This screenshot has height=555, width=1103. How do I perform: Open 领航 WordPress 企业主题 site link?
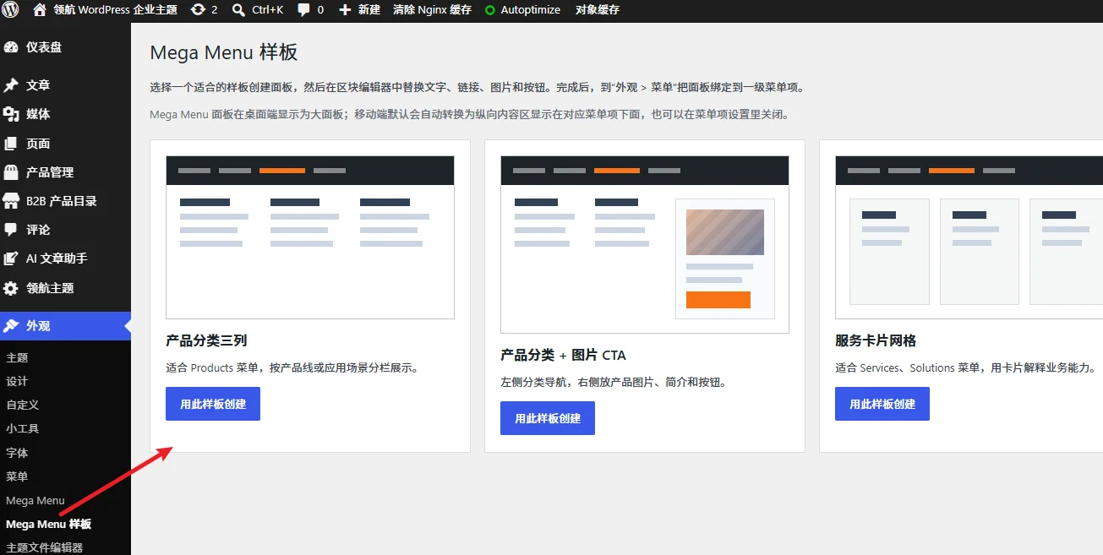(115, 10)
